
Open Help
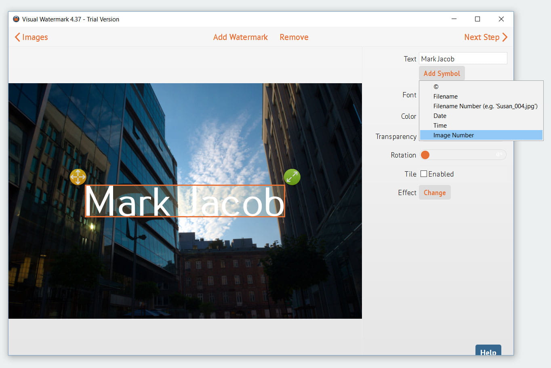488,351
